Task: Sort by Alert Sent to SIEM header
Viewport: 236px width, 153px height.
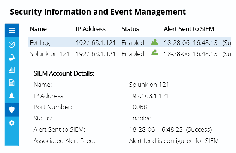Action: 189,29
